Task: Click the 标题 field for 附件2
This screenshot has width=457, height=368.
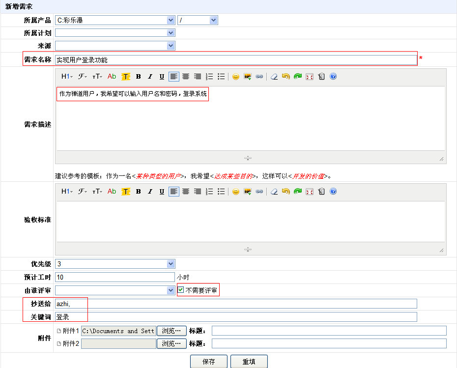Action: coord(329,343)
